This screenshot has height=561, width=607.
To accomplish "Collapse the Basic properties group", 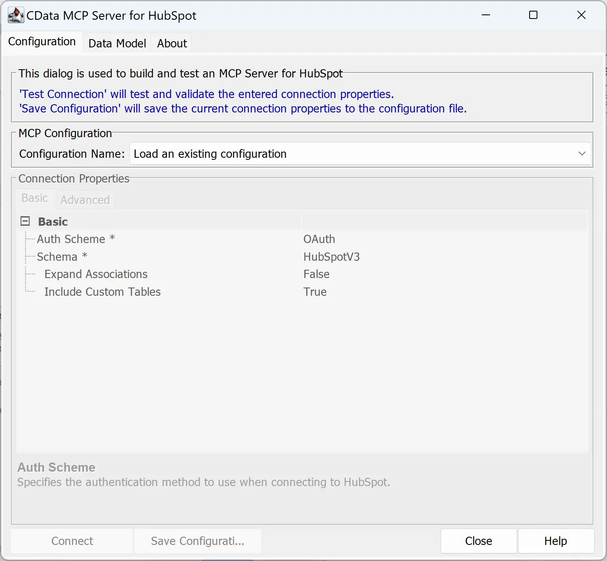I will click(25, 221).
